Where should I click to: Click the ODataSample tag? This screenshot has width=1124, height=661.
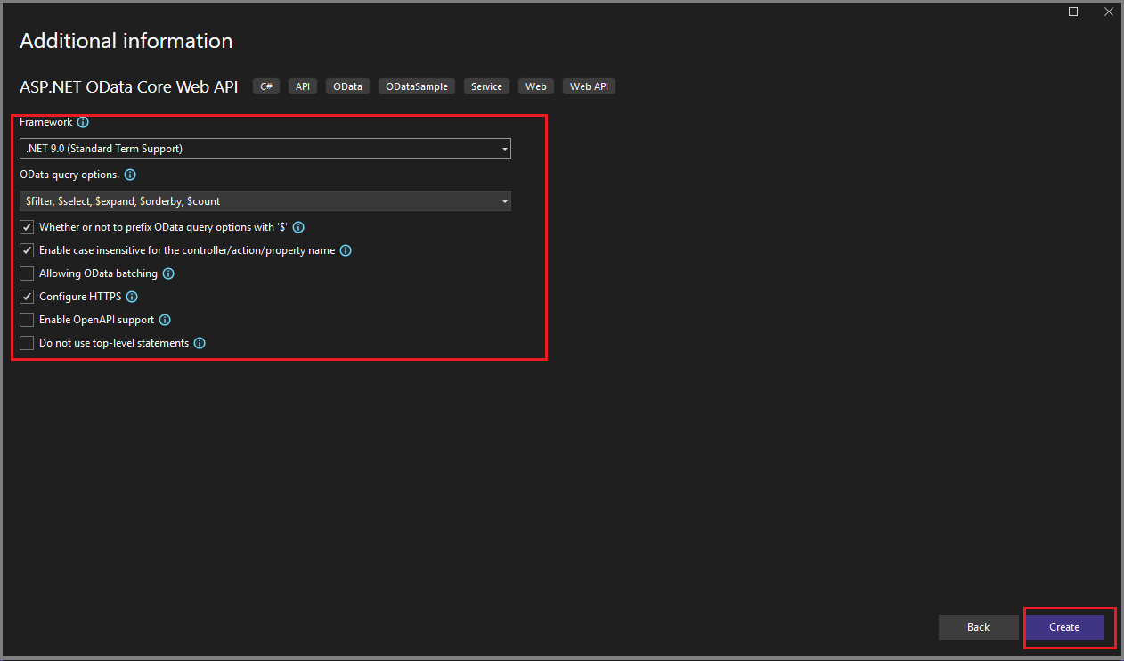[x=418, y=86]
